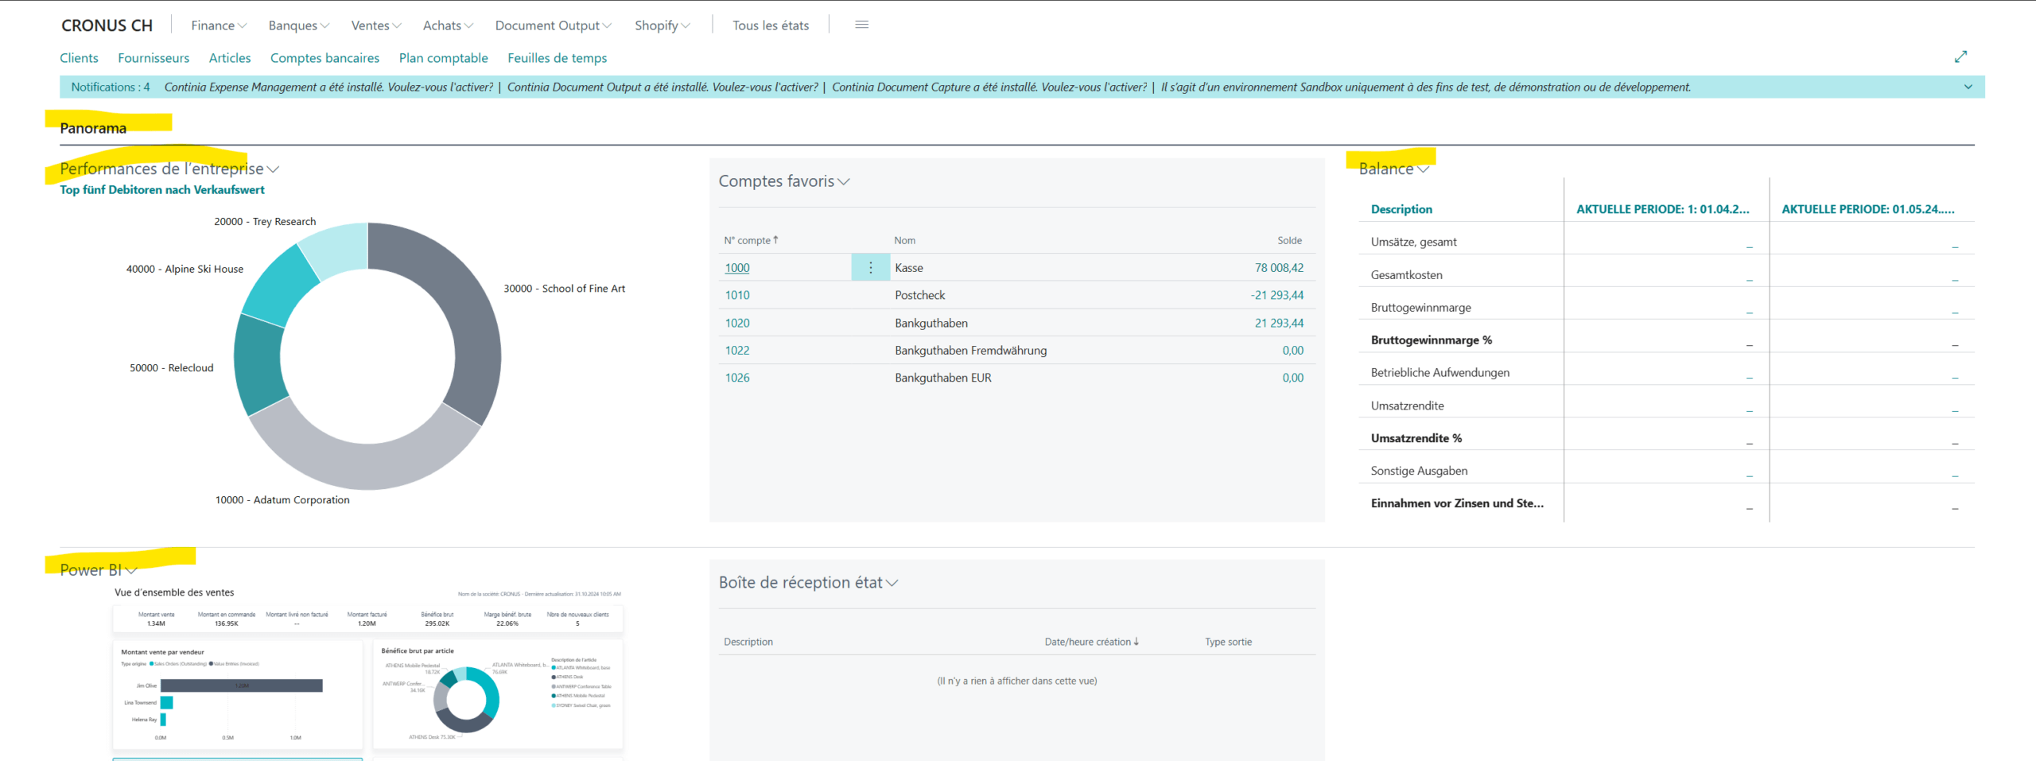Open the Shopify dropdown menu
This screenshot has height=761, width=2036.
click(662, 25)
